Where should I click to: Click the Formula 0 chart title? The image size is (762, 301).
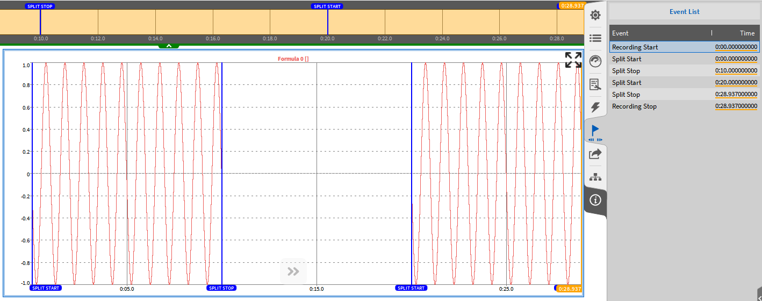click(x=293, y=59)
